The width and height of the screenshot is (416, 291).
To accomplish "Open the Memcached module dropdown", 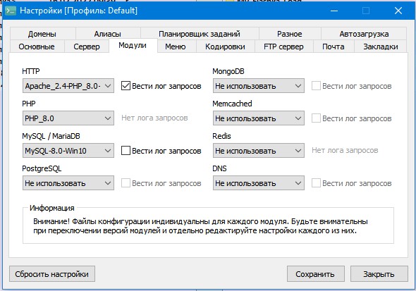I will click(259, 118).
